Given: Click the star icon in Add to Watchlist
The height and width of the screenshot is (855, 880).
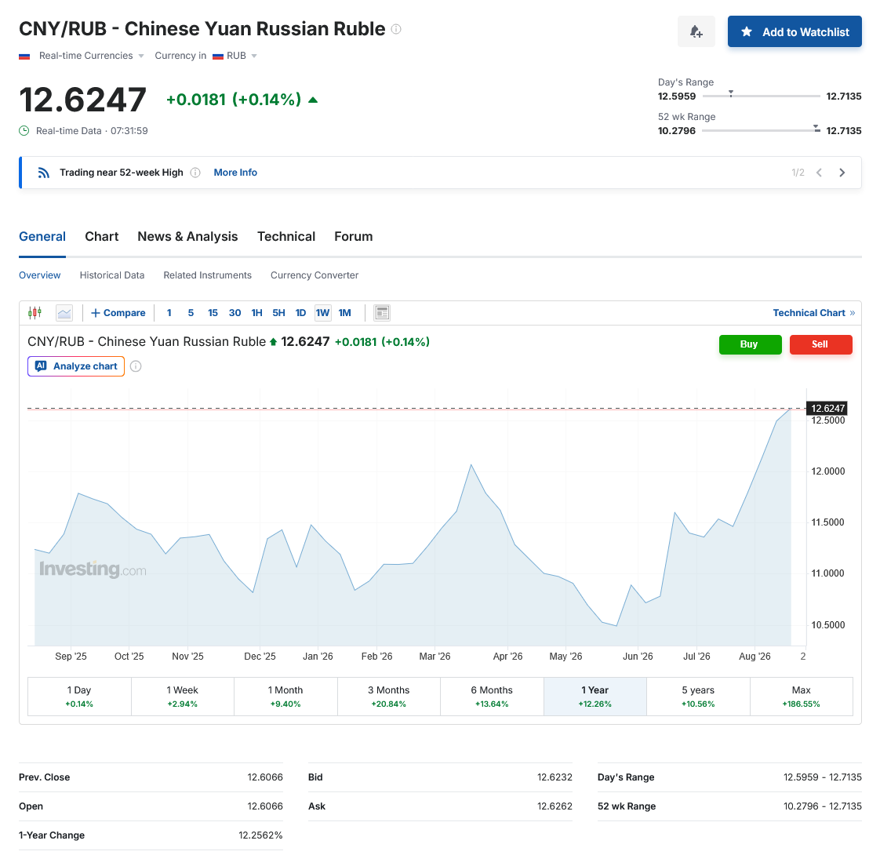Looking at the screenshot, I should (x=747, y=31).
